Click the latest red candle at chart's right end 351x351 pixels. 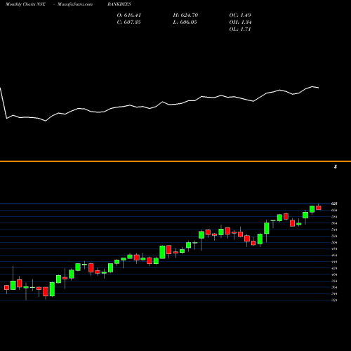pos(319,208)
